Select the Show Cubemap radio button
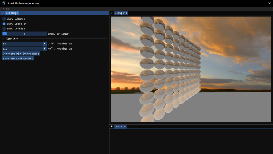 click(x=4, y=19)
